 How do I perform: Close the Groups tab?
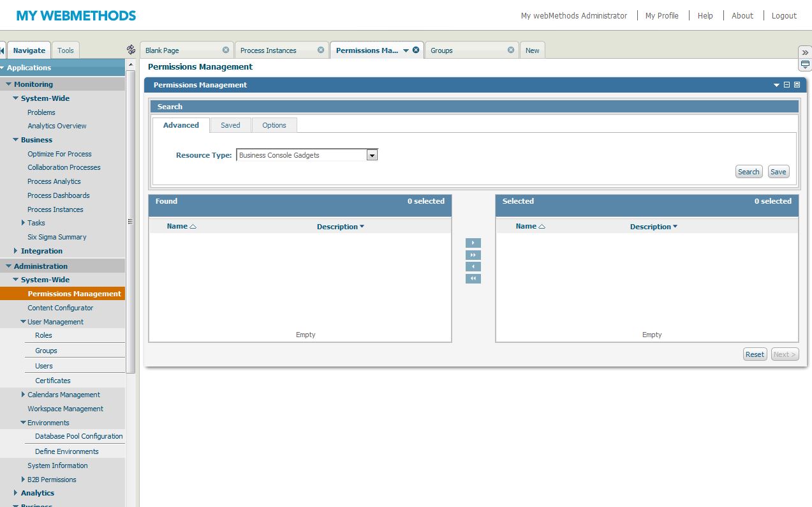click(x=511, y=50)
